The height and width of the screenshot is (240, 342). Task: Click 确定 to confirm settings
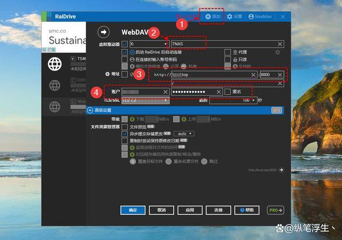[133, 210]
